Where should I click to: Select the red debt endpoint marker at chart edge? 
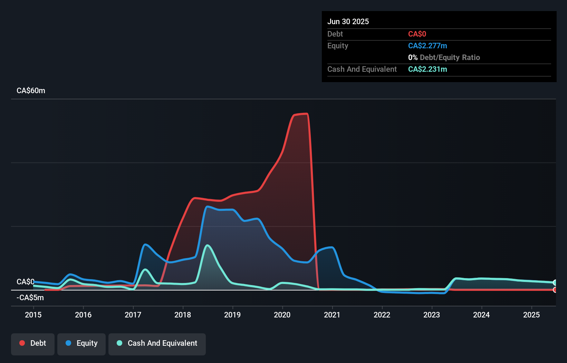(555, 290)
